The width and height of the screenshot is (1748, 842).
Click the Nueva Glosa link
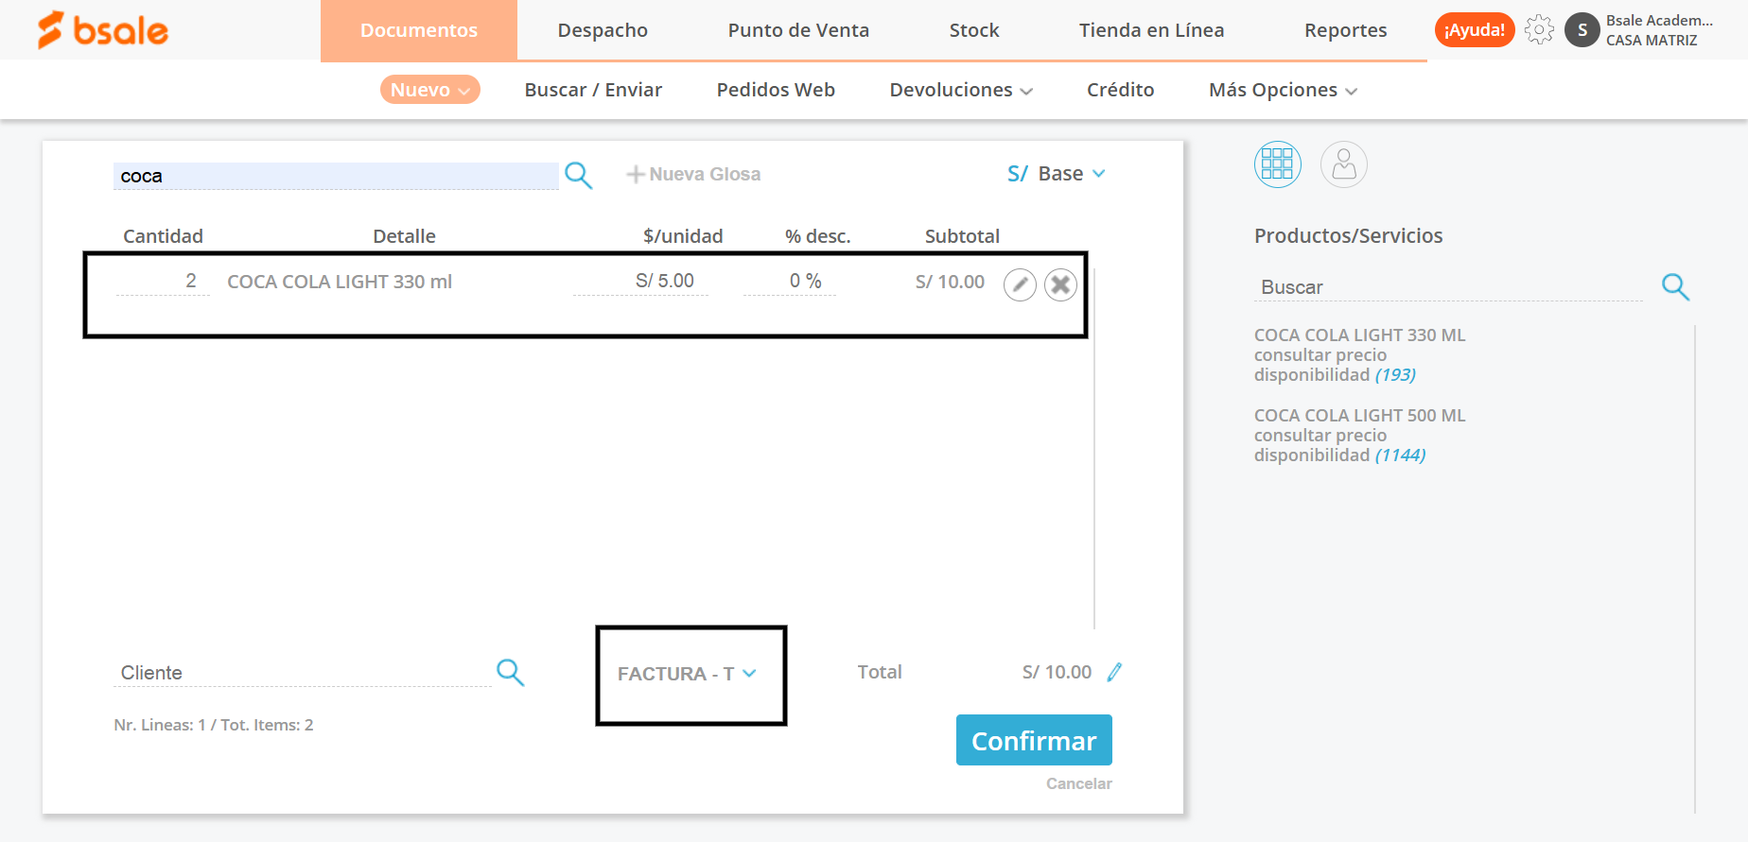(x=705, y=174)
